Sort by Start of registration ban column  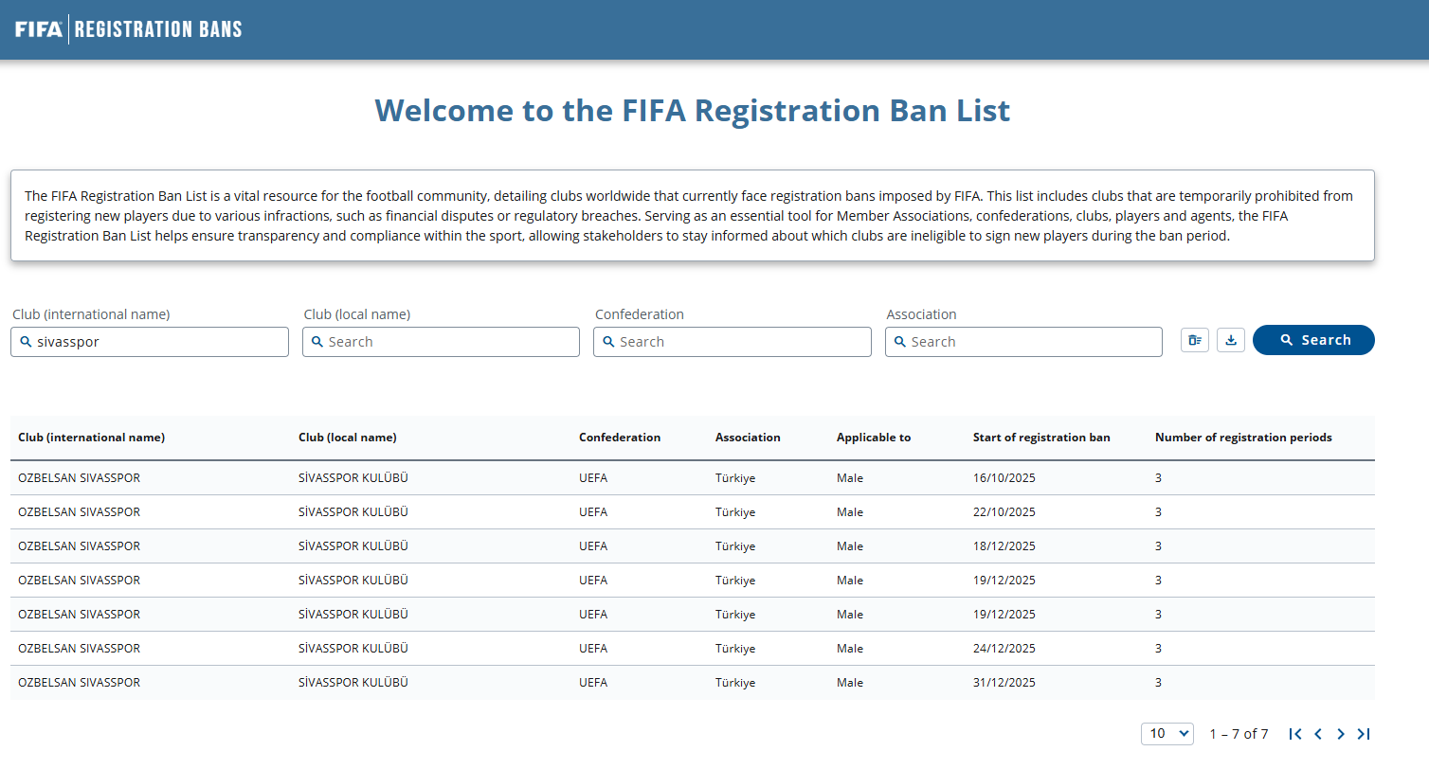tap(1040, 438)
